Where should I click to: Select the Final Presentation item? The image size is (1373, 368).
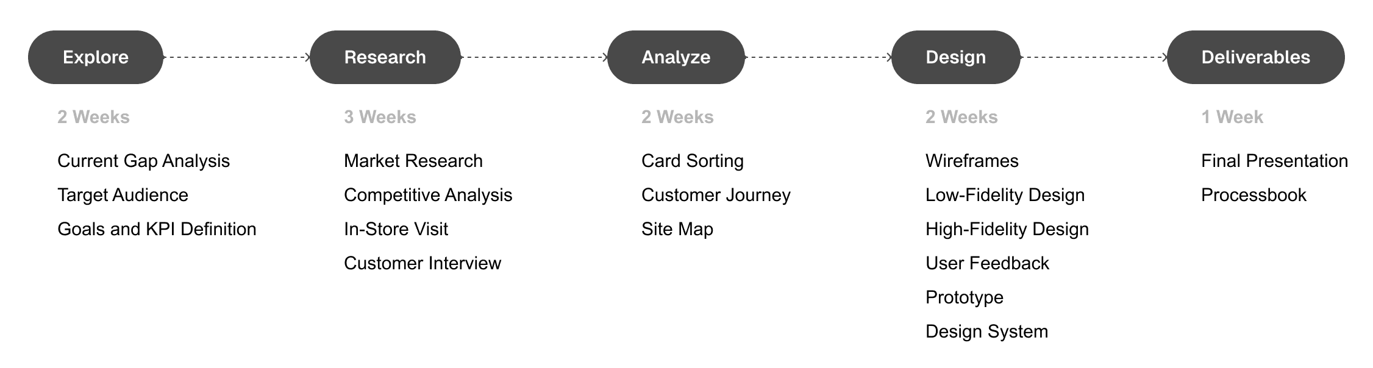[x=1275, y=161]
